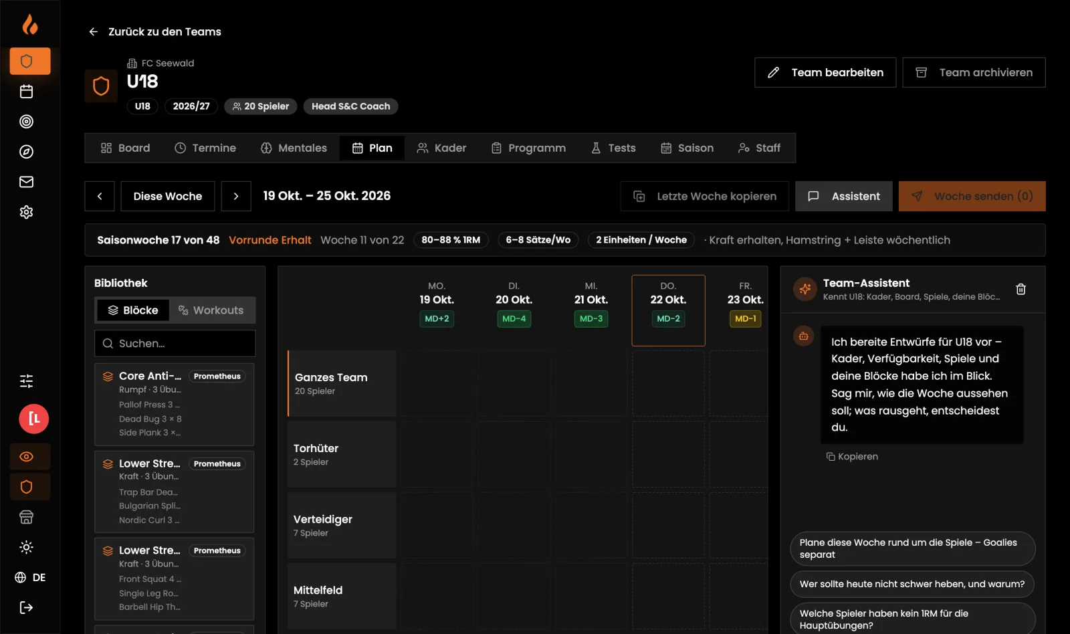The width and height of the screenshot is (1070, 634).
Task: Toggle the eye view-mode icon in sidebar
Action: 29,457
